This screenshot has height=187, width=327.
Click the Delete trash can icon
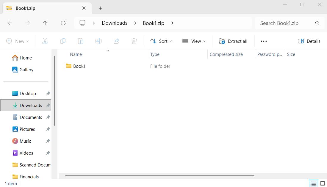[x=134, y=41]
